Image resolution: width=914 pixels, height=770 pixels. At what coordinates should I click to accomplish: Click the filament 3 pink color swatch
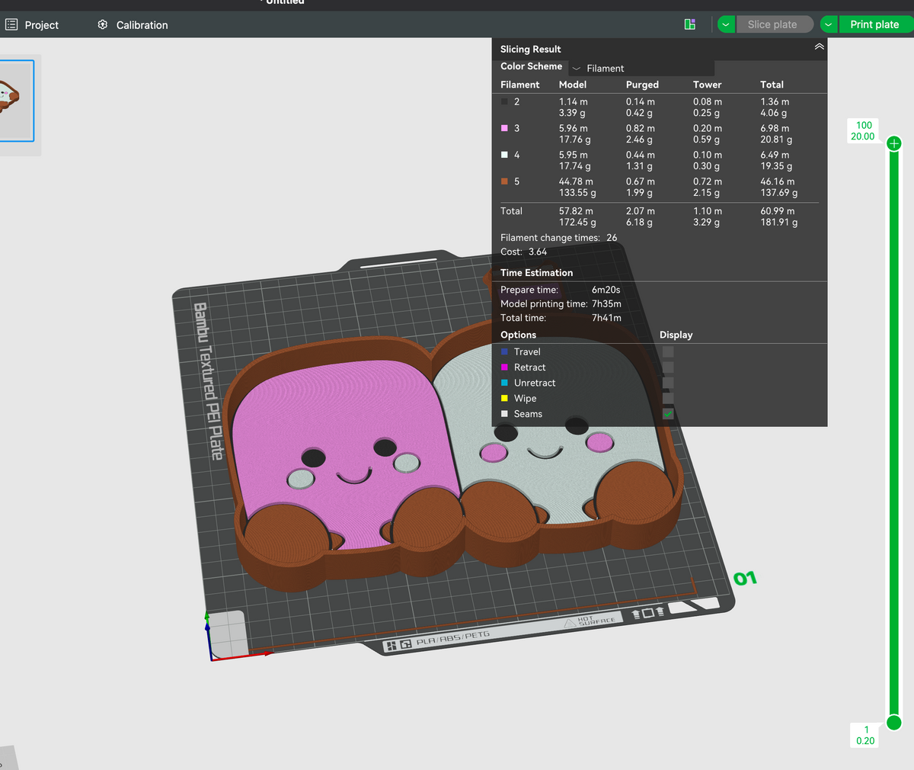[504, 128]
